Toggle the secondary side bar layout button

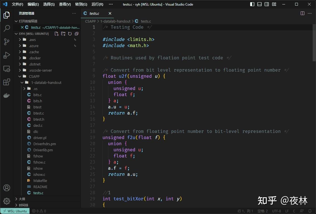[267, 4]
